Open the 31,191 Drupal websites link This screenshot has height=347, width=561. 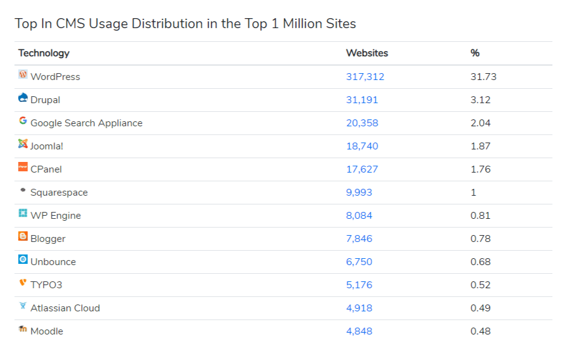tap(361, 100)
